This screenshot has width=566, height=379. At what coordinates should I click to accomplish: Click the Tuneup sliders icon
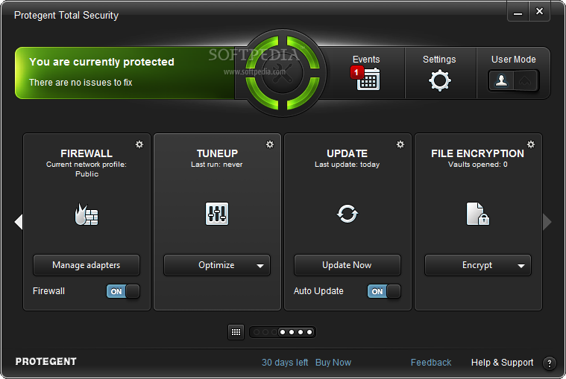coord(217,214)
